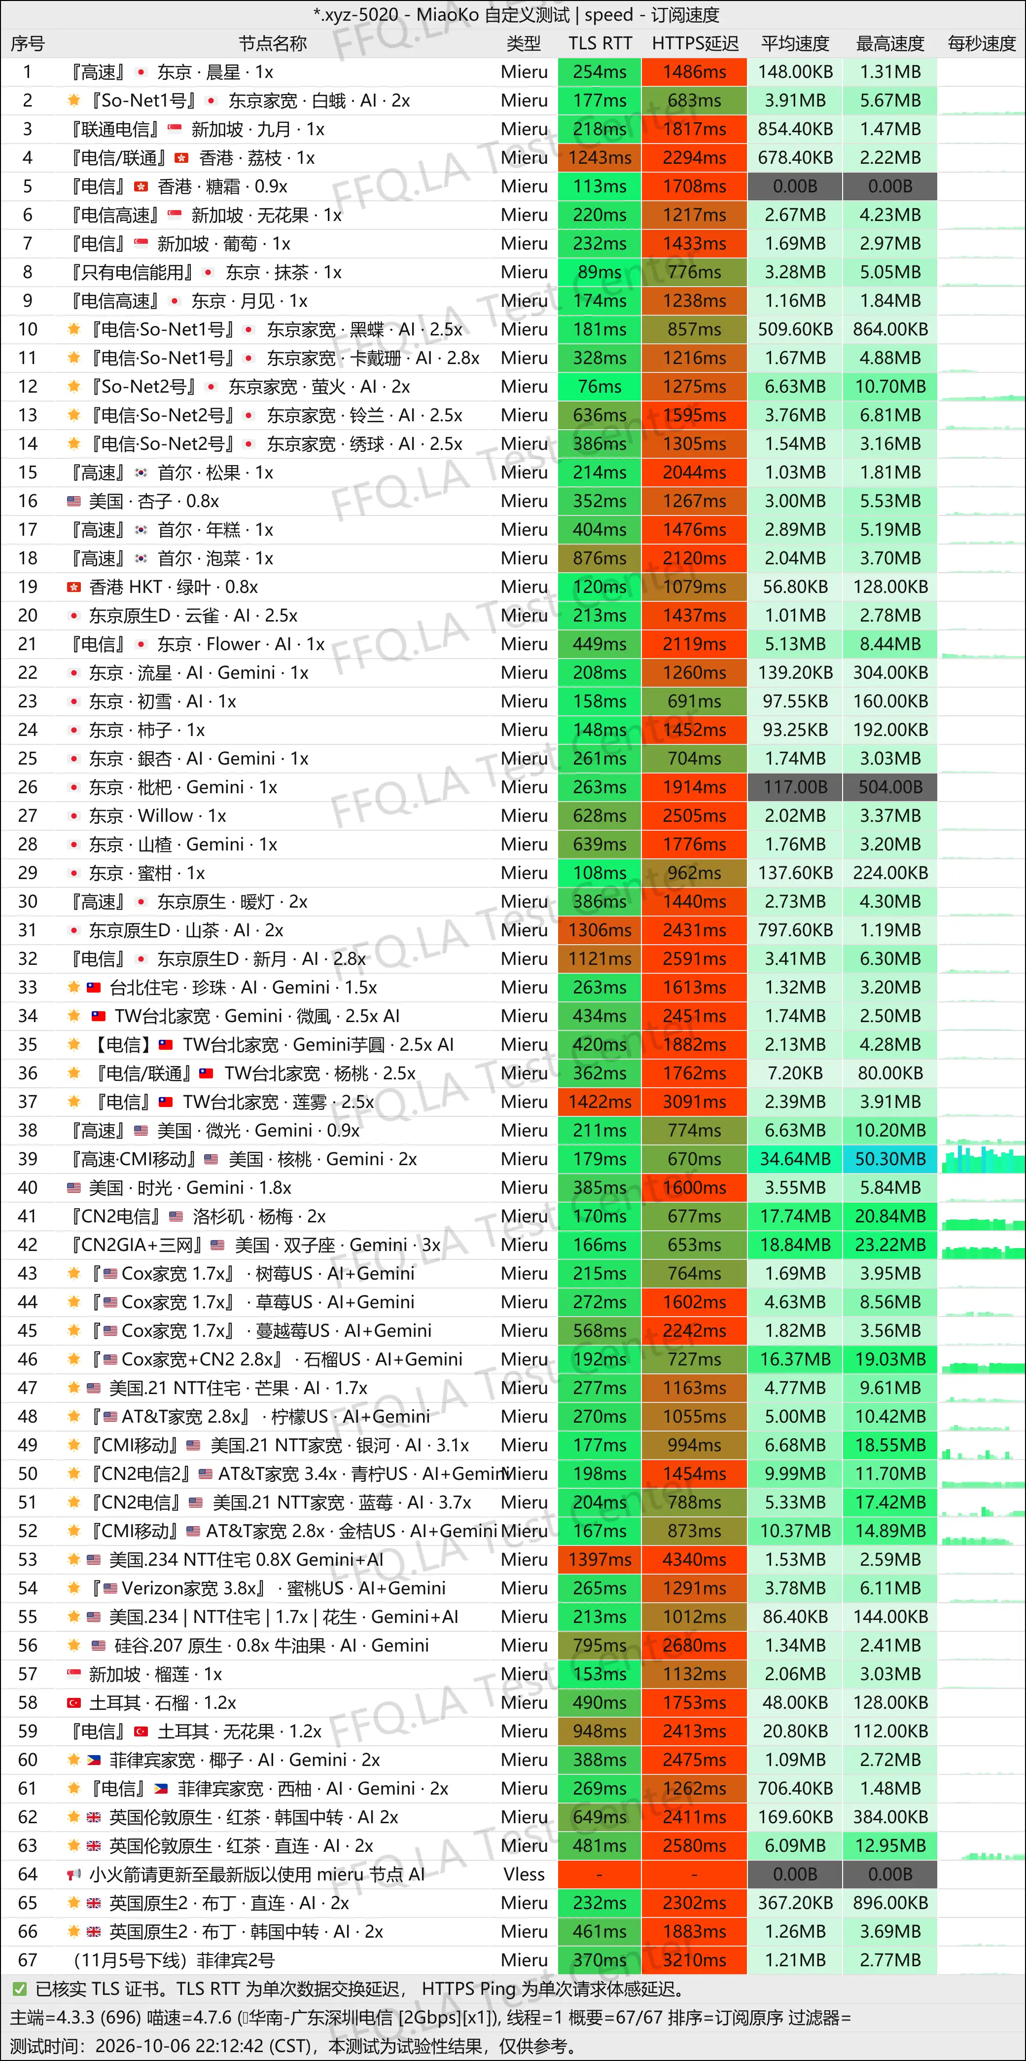Select the 类型 column header
Image resolution: width=1026 pixels, height=2061 pixels.
[524, 44]
